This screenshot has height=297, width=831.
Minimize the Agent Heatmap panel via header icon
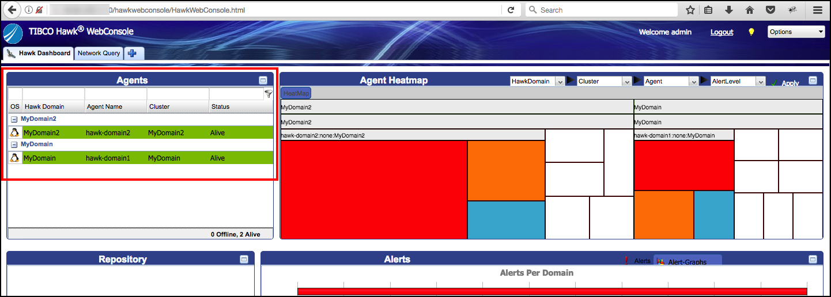pyautogui.click(x=813, y=81)
